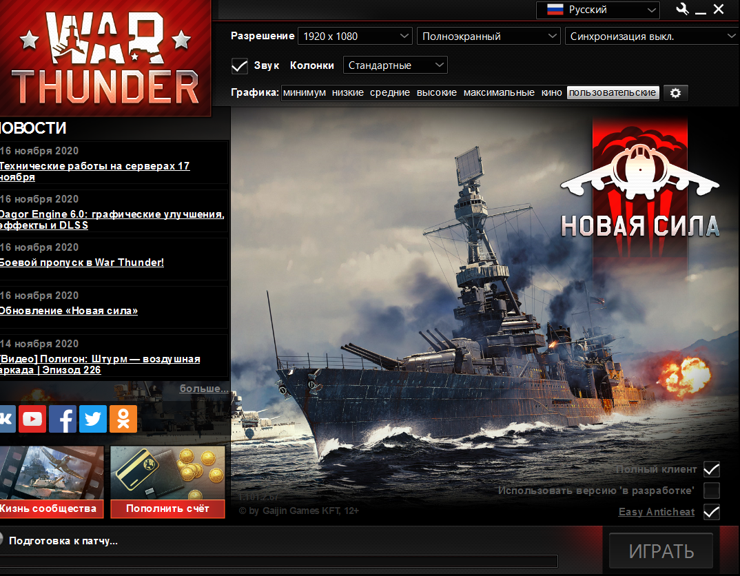740x576 pixels.
Task: Open launcher settings wrench icon
Action: [682, 10]
